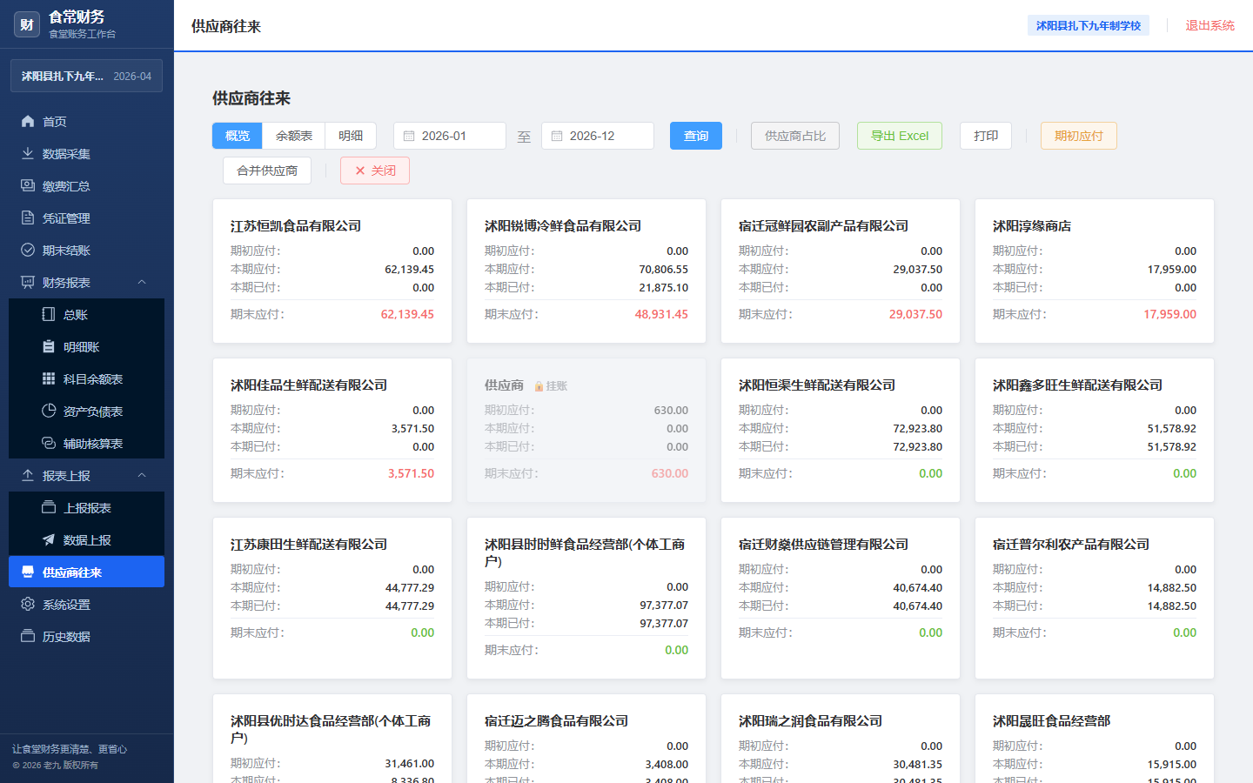Click the 沭阳晟旺食品经营部 card title
The width and height of the screenshot is (1253, 783).
pyautogui.click(x=1051, y=720)
